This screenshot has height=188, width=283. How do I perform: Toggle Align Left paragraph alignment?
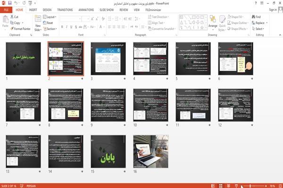109,27
